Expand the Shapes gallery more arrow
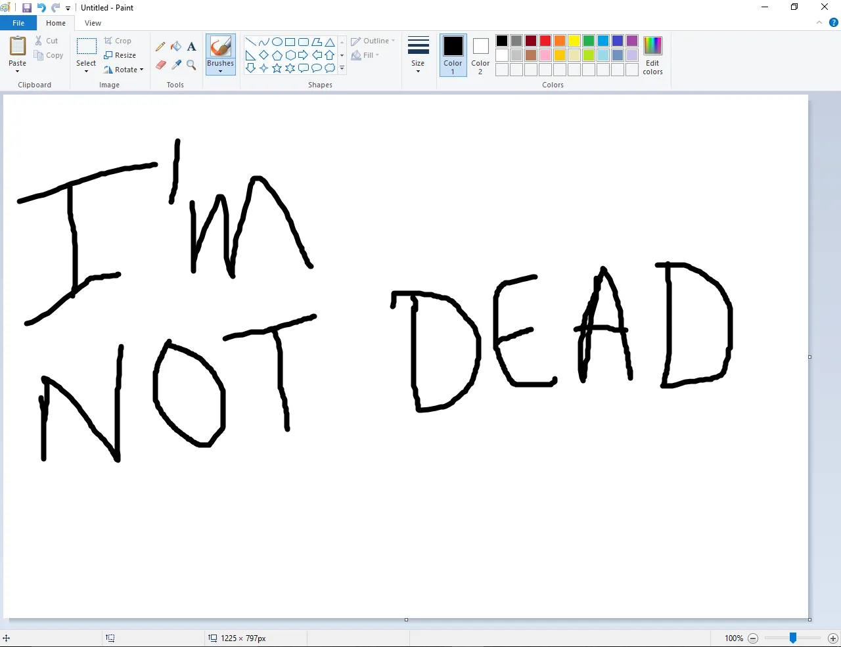Screen dimensions: 841x647 [342, 68]
